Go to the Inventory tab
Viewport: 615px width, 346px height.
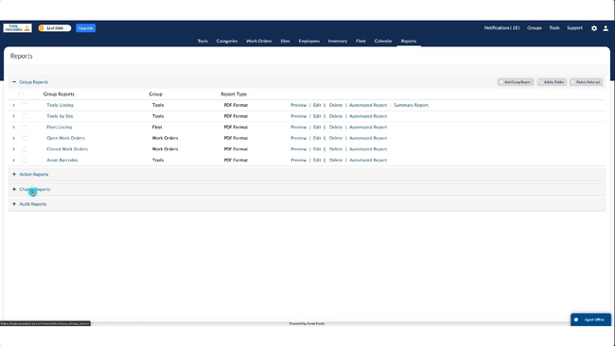click(x=338, y=41)
